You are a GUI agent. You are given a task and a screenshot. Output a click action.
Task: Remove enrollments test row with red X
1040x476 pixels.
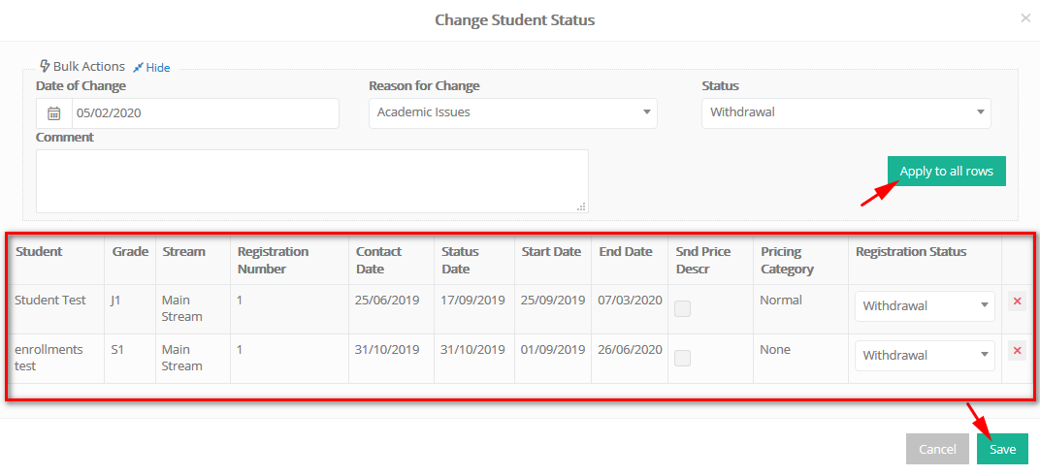1017,350
